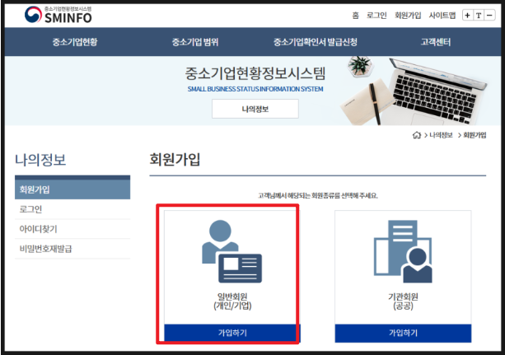Click 나의정보 in the breadcrumb
Screen dimensions: 505x355
[441, 135]
